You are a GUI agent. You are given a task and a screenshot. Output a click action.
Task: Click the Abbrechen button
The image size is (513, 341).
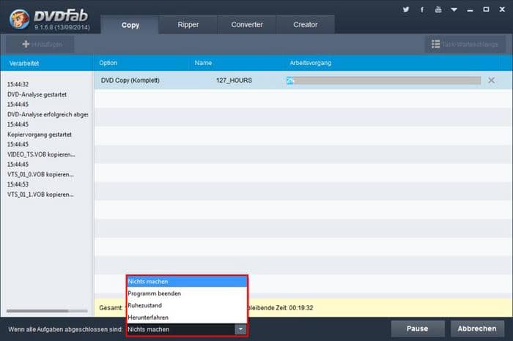pos(477,329)
